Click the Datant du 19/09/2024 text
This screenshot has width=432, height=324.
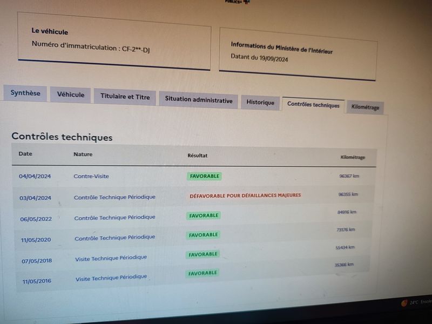click(x=259, y=58)
